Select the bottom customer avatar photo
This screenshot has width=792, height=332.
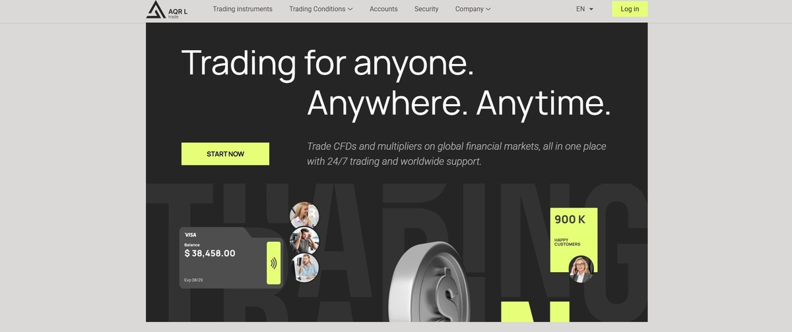(304, 267)
